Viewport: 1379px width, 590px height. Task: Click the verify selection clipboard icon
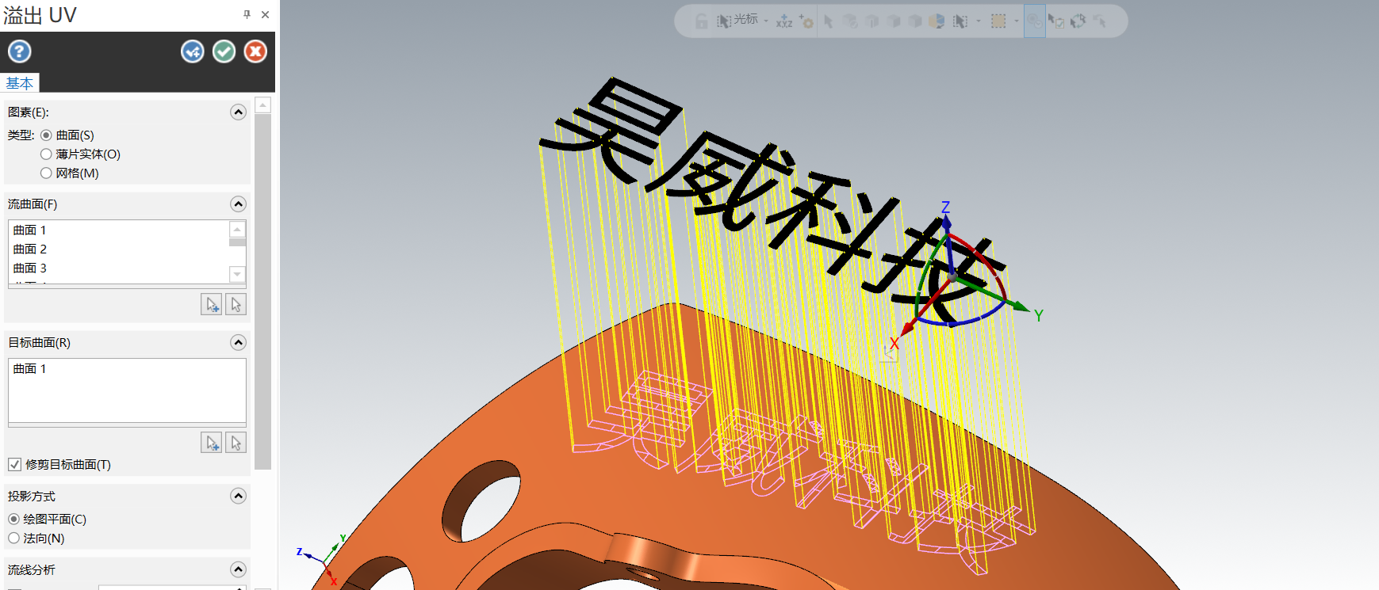[x=1056, y=21]
